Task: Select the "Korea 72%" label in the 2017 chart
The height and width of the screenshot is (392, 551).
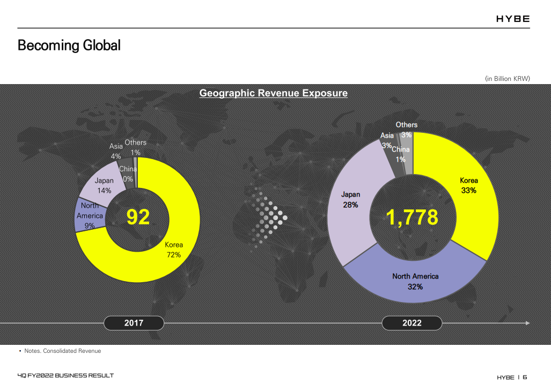Action: tap(174, 250)
